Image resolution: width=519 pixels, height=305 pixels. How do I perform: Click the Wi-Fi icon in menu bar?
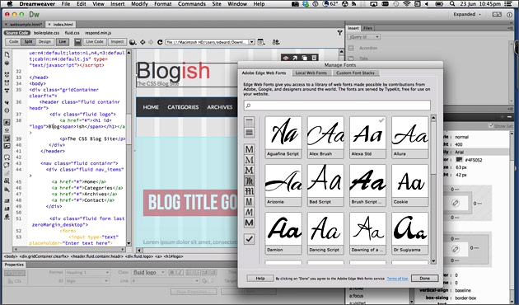coord(406,4)
